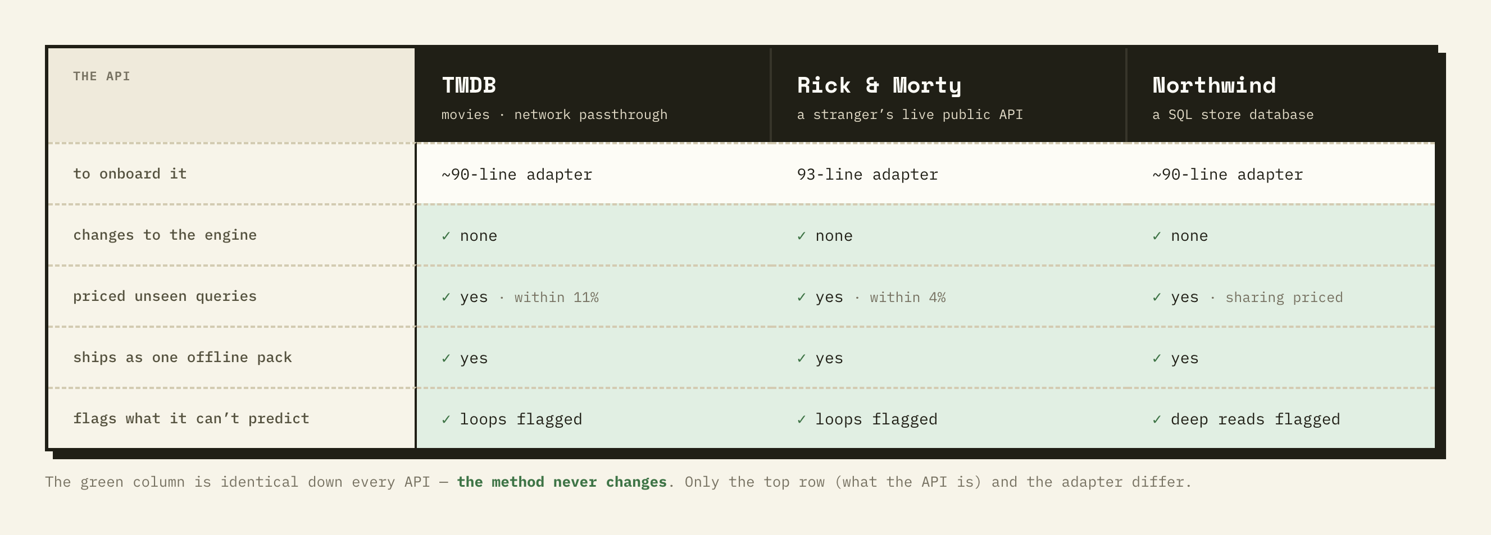Viewport: 1491px width, 535px height.
Task: Click "none" in the Northwind column
Action: coord(1189,236)
